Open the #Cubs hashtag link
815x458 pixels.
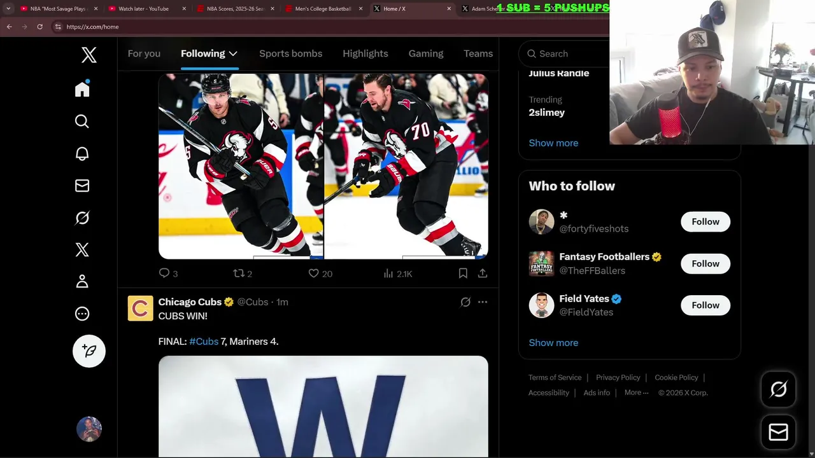pyautogui.click(x=204, y=342)
